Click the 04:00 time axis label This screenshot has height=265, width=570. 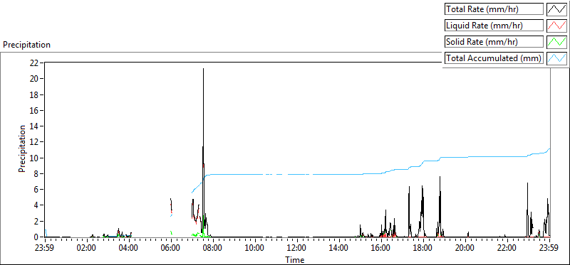129,249
